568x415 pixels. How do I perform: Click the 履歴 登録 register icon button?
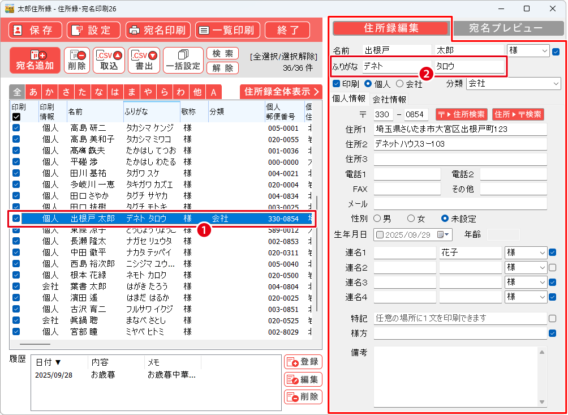pos(303,362)
